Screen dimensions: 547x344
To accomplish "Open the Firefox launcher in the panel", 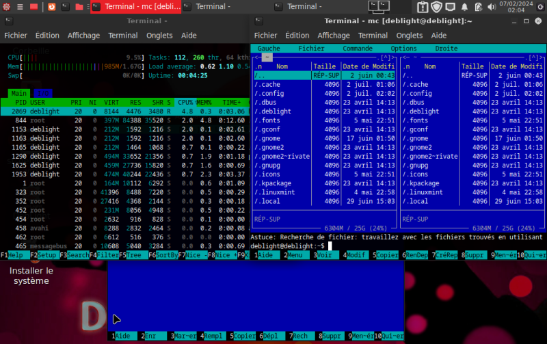I will point(52,7).
